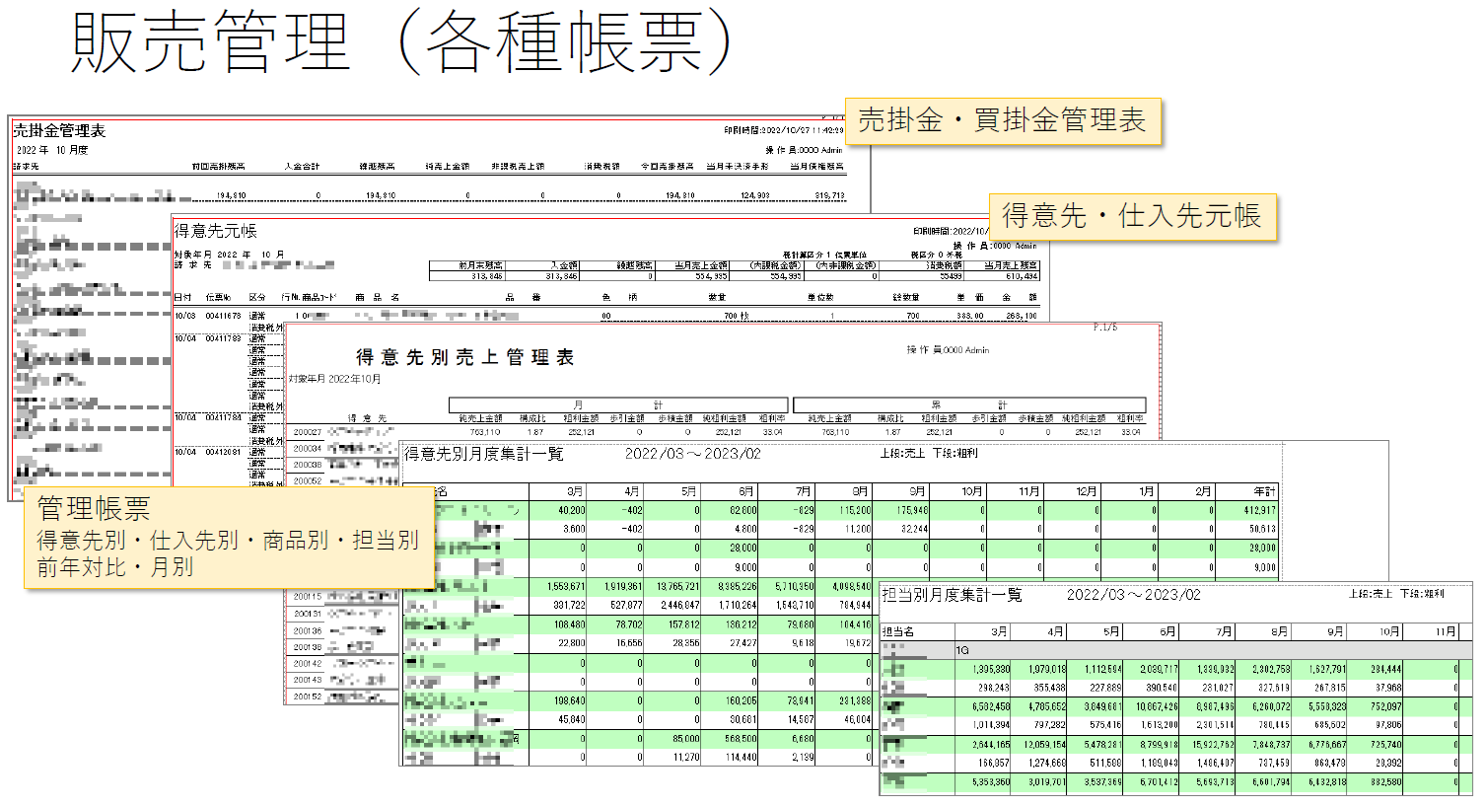The image size is (1484, 807).
Task: Select the 得意先別売上管理表 report heading
Action: (x=464, y=358)
